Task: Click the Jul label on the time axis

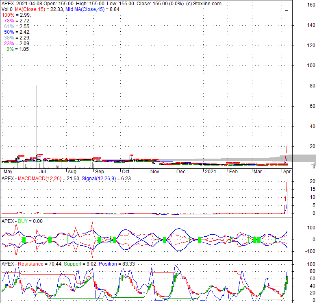Action: [x=42, y=172]
